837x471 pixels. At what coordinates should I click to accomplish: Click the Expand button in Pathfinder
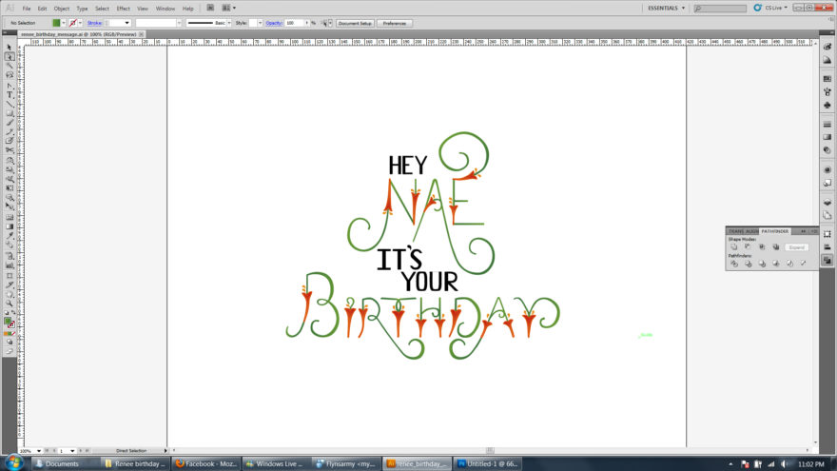(796, 247)
